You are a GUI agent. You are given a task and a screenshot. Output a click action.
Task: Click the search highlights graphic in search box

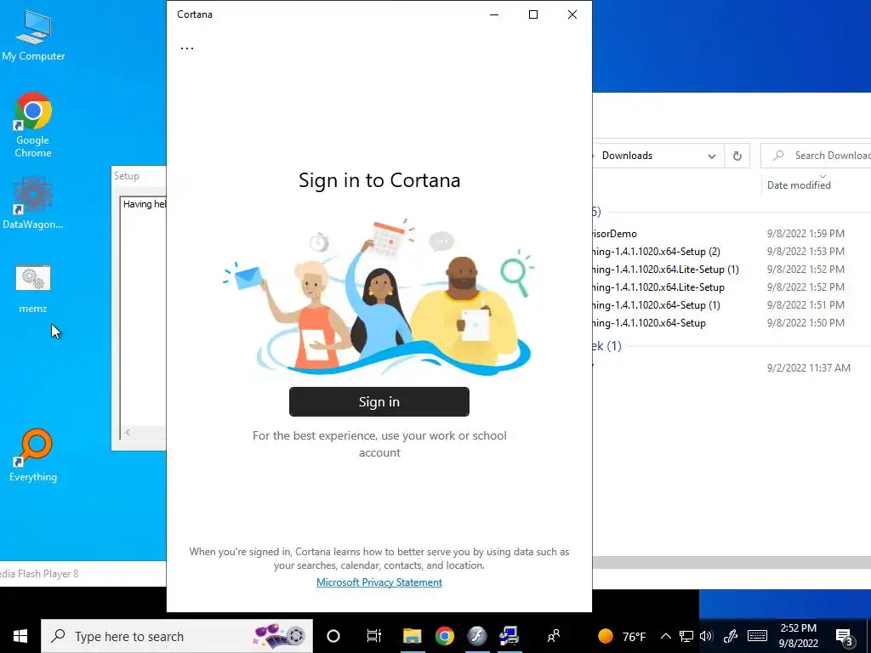[279, 636]
